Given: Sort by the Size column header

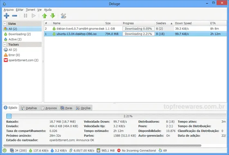Looking at the screenshot, I should [113, 23].
